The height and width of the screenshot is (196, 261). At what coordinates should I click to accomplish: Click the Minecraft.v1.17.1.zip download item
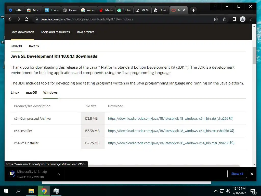coord(32,174)
